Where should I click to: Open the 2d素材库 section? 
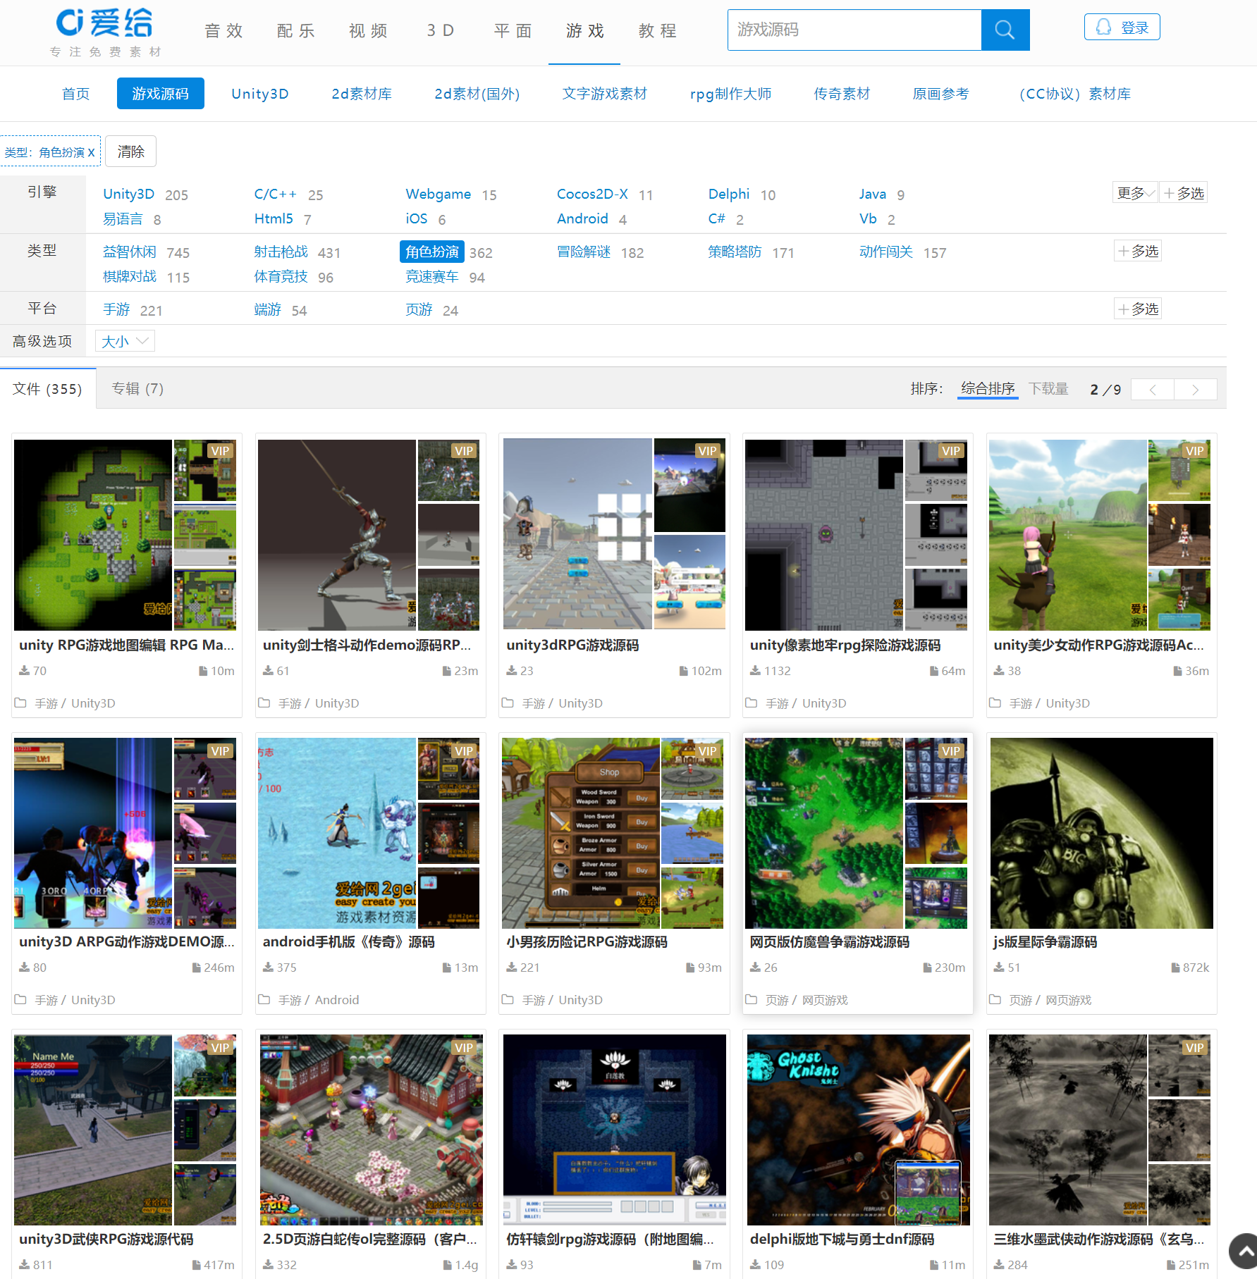pos(362,94)
